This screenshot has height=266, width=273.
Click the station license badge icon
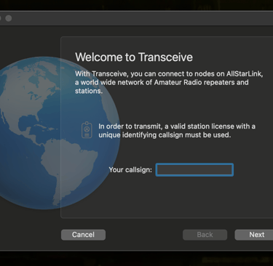click(87, 130)
